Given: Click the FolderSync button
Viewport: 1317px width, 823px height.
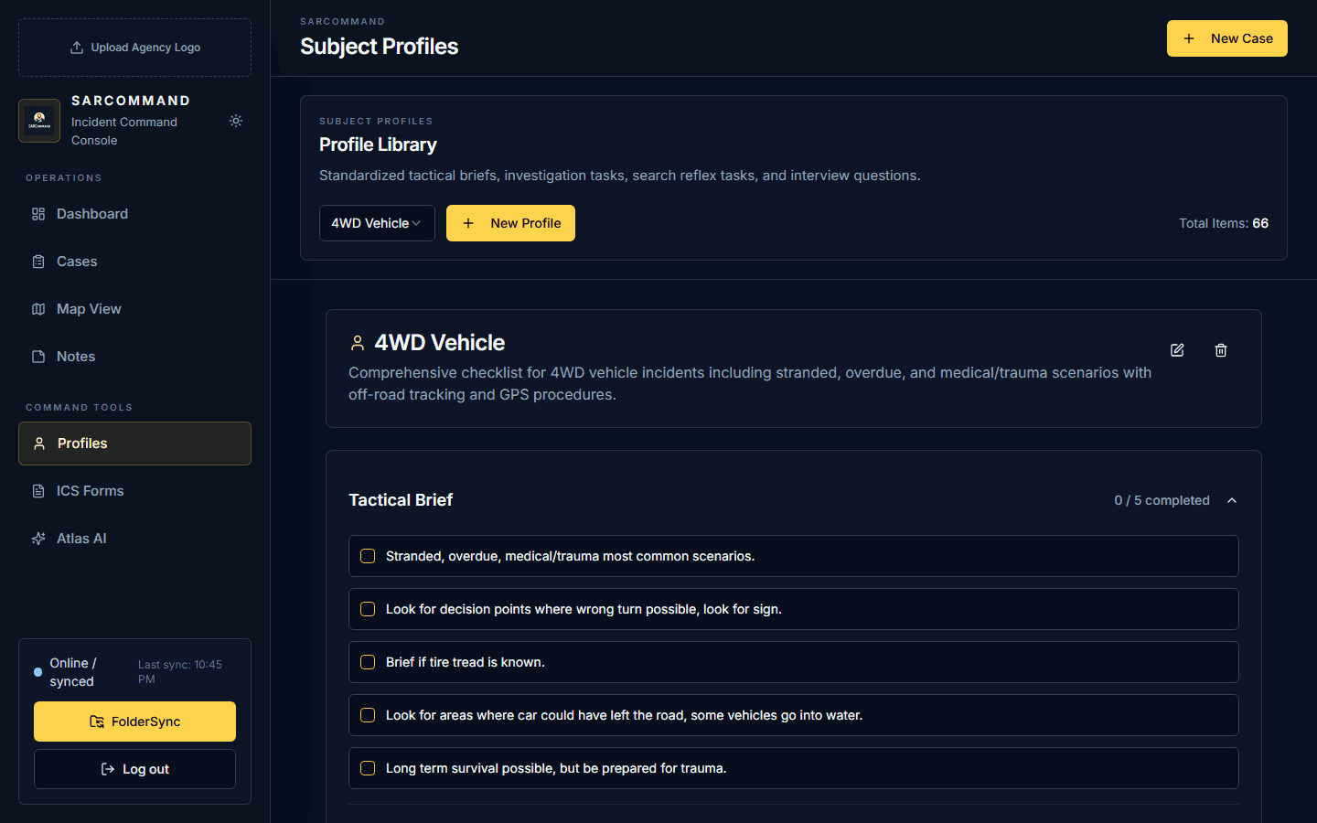Looking at the screenshot, I should pyautogui.click(x=134, y=721).
